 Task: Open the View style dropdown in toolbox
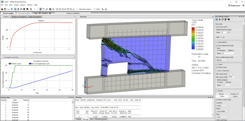click(223, 27)
